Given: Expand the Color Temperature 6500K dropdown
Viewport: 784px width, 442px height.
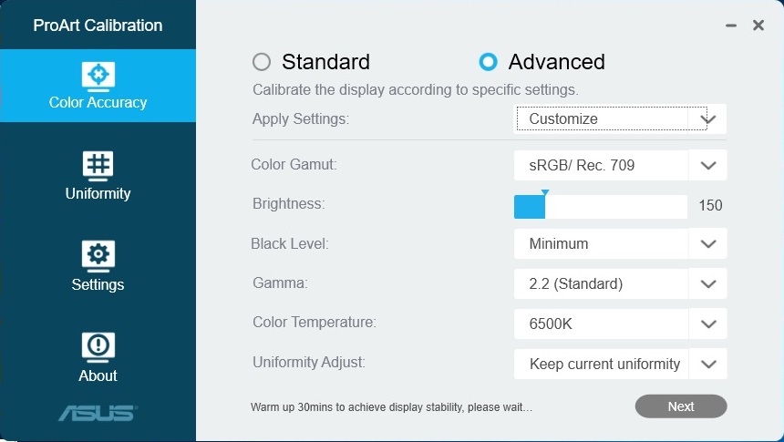Looking at the screenshot, I should (620, 324).
